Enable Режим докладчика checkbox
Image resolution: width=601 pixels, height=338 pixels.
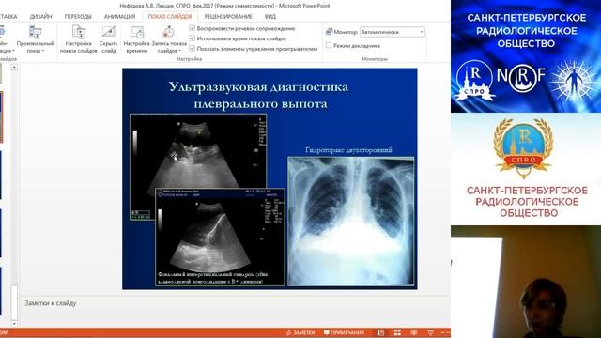click(329, 46)
